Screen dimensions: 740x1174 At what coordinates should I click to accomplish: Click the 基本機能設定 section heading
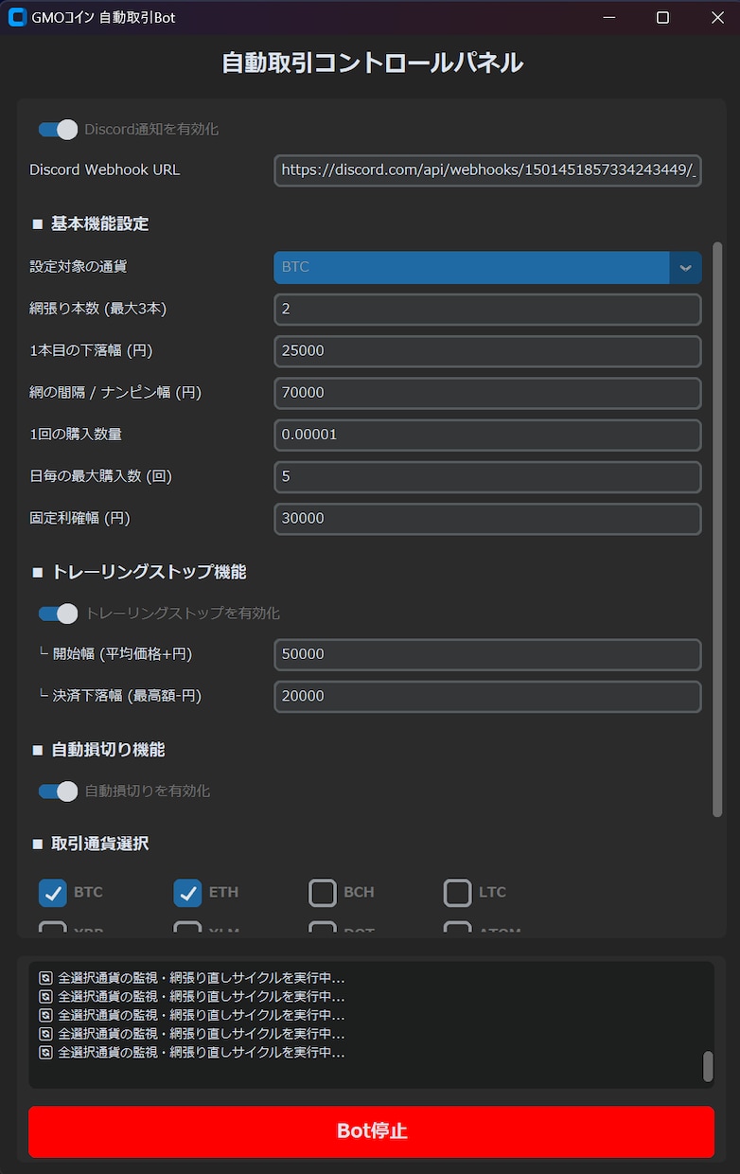click(x=90, y=224)
